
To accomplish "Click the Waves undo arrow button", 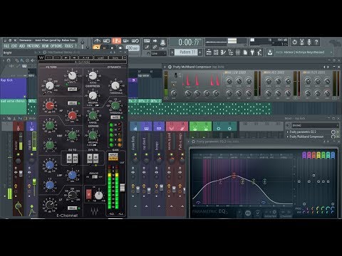I will [48, 58].
